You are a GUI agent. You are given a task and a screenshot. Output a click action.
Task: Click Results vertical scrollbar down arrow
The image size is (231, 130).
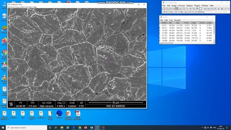coord(214,41)
